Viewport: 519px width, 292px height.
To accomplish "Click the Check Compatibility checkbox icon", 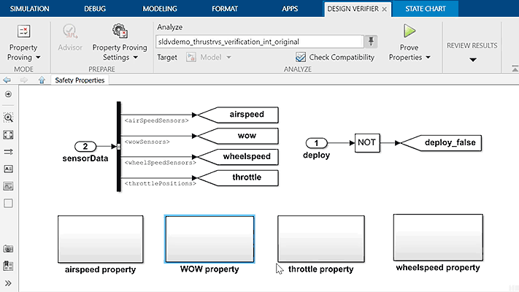I will [x=301, y=57].
